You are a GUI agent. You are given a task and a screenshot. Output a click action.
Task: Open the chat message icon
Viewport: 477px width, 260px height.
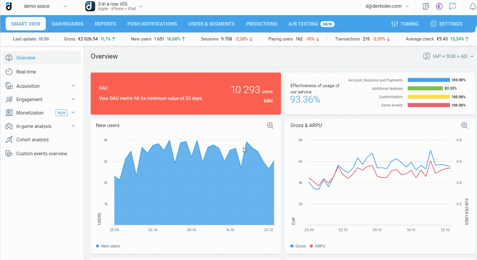pos(453,6)
